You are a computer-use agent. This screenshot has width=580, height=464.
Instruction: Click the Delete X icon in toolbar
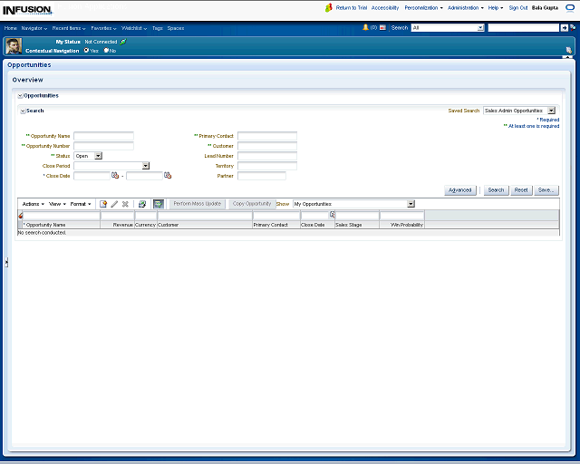(126, 204)
